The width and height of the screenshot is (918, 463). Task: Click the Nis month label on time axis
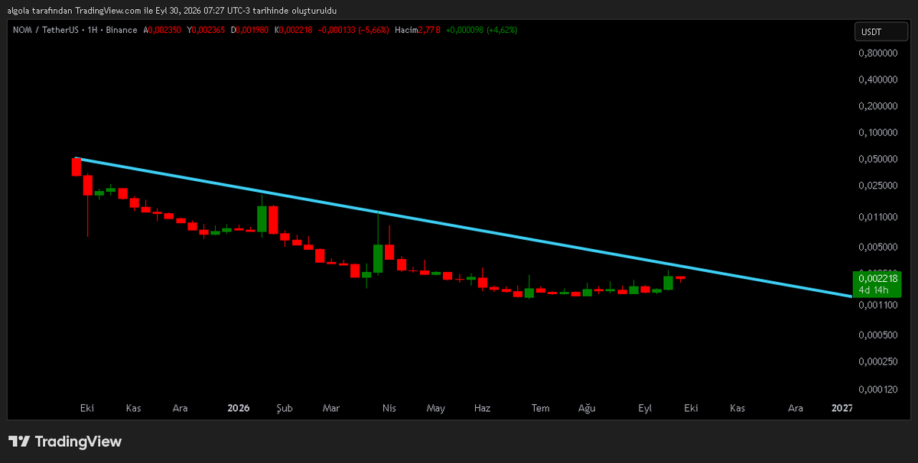point(389,408)
